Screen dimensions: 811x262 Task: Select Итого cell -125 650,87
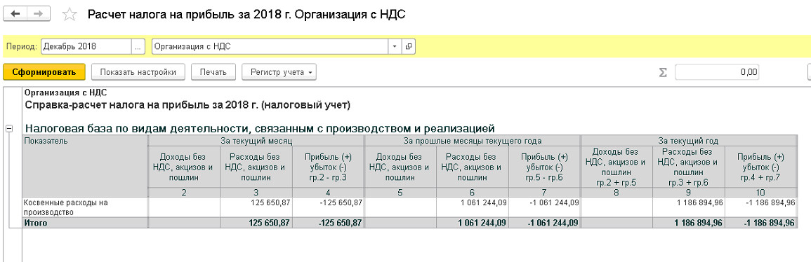[329, 223]
